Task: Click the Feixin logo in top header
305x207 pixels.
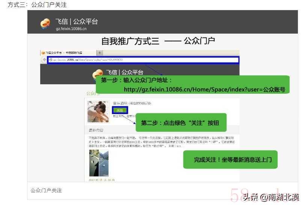Action: (x=45, y=24)
